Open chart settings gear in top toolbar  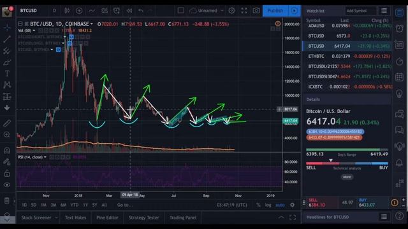pyautogui.click(x=231, y=11)
